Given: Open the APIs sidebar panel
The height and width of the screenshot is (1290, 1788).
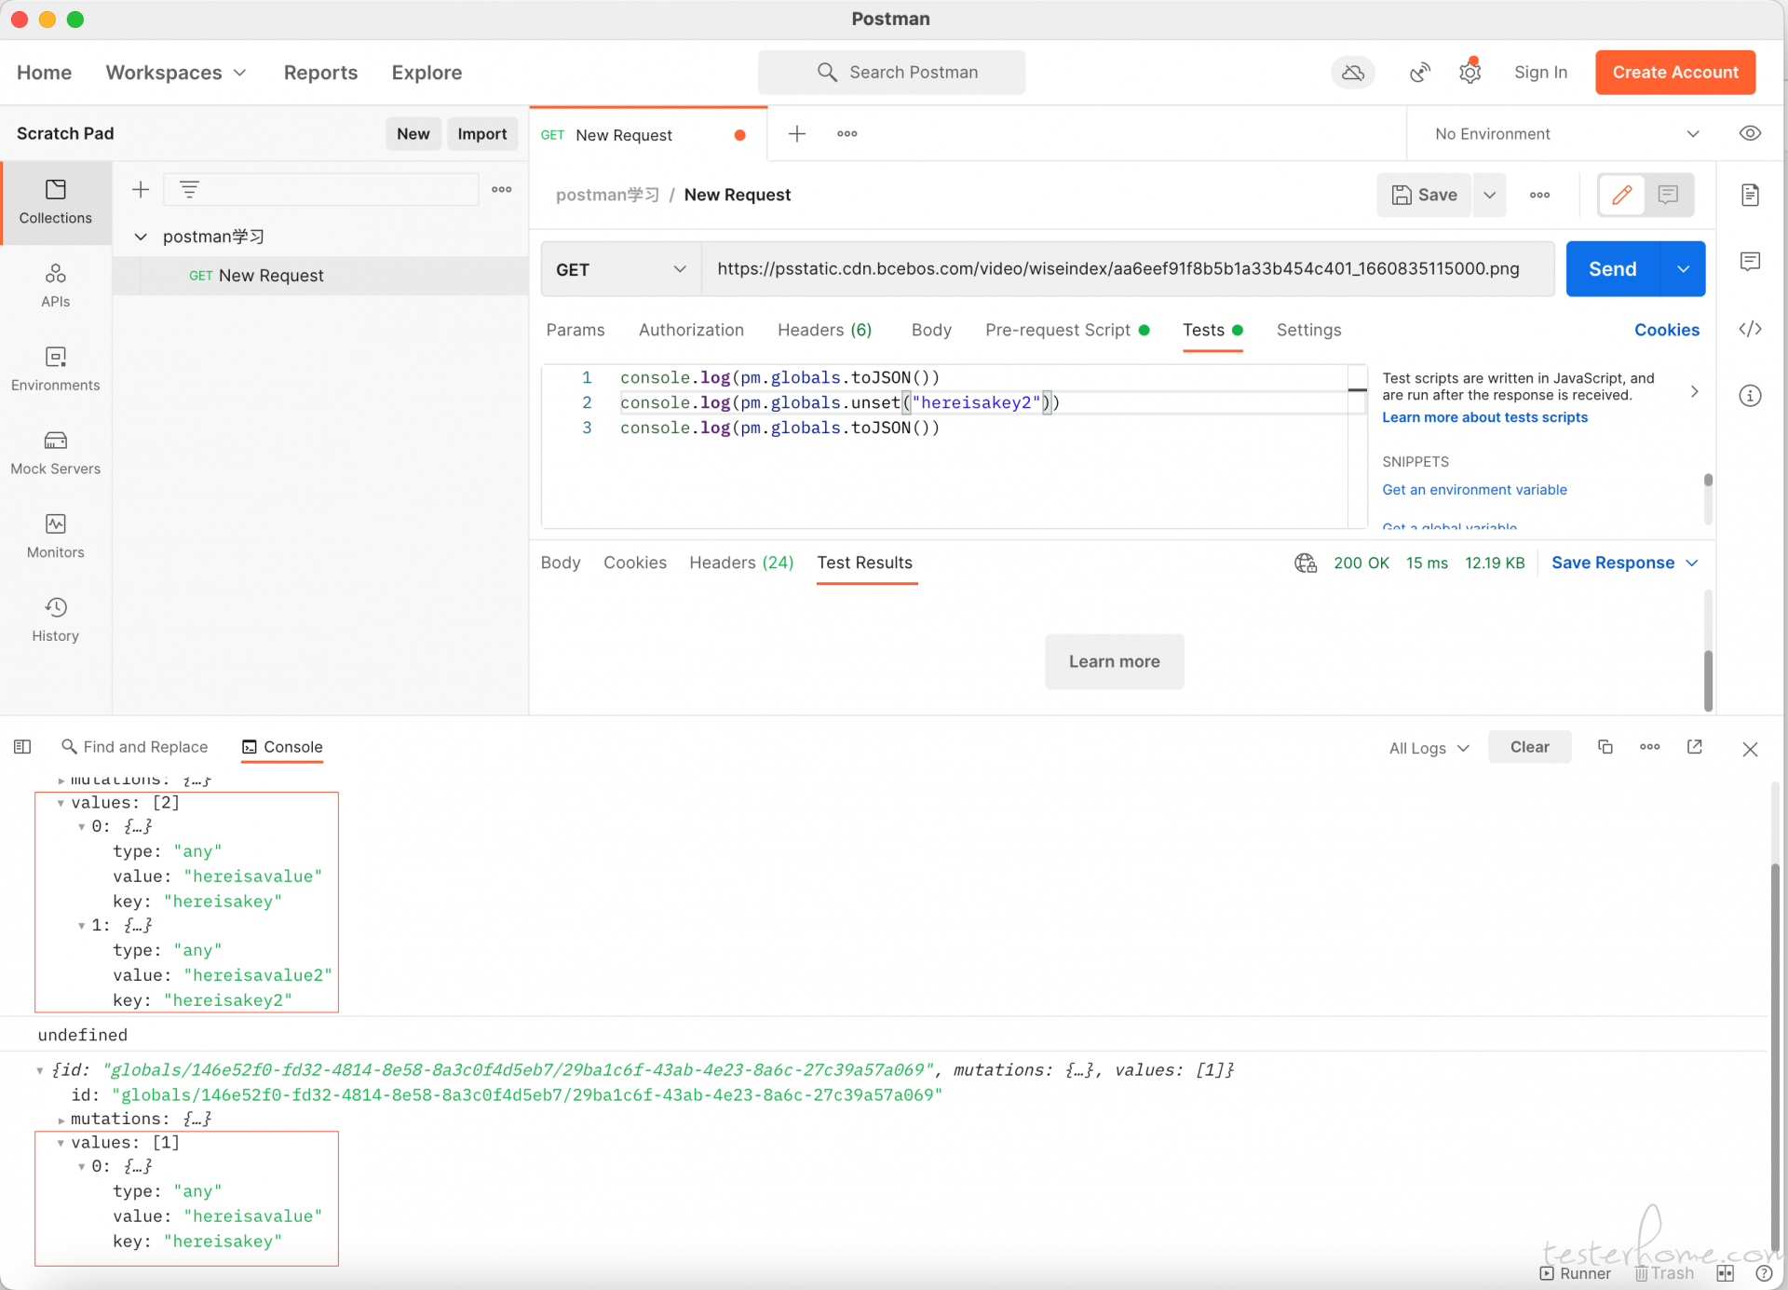Looking at the screenshot, I should pos(56,286).
